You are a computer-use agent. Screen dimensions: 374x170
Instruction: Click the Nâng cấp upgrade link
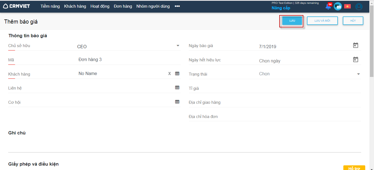pyautogui.click(x=281, y=8)
